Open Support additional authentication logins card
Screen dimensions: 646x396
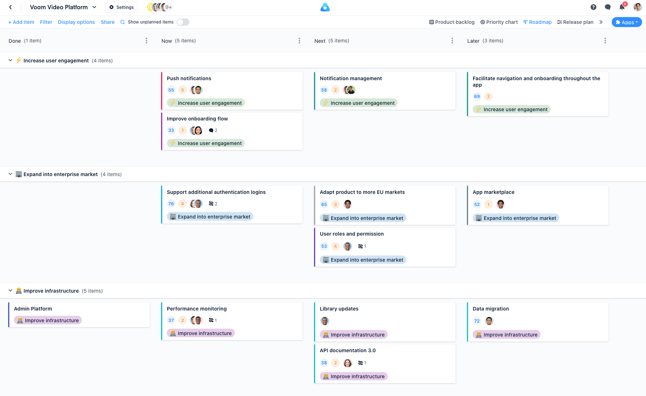point(232,205)
